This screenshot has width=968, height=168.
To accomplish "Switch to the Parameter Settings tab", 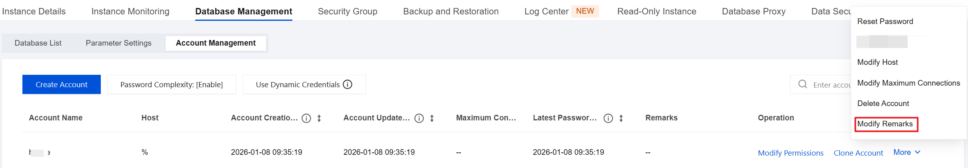I will (118, 43).
